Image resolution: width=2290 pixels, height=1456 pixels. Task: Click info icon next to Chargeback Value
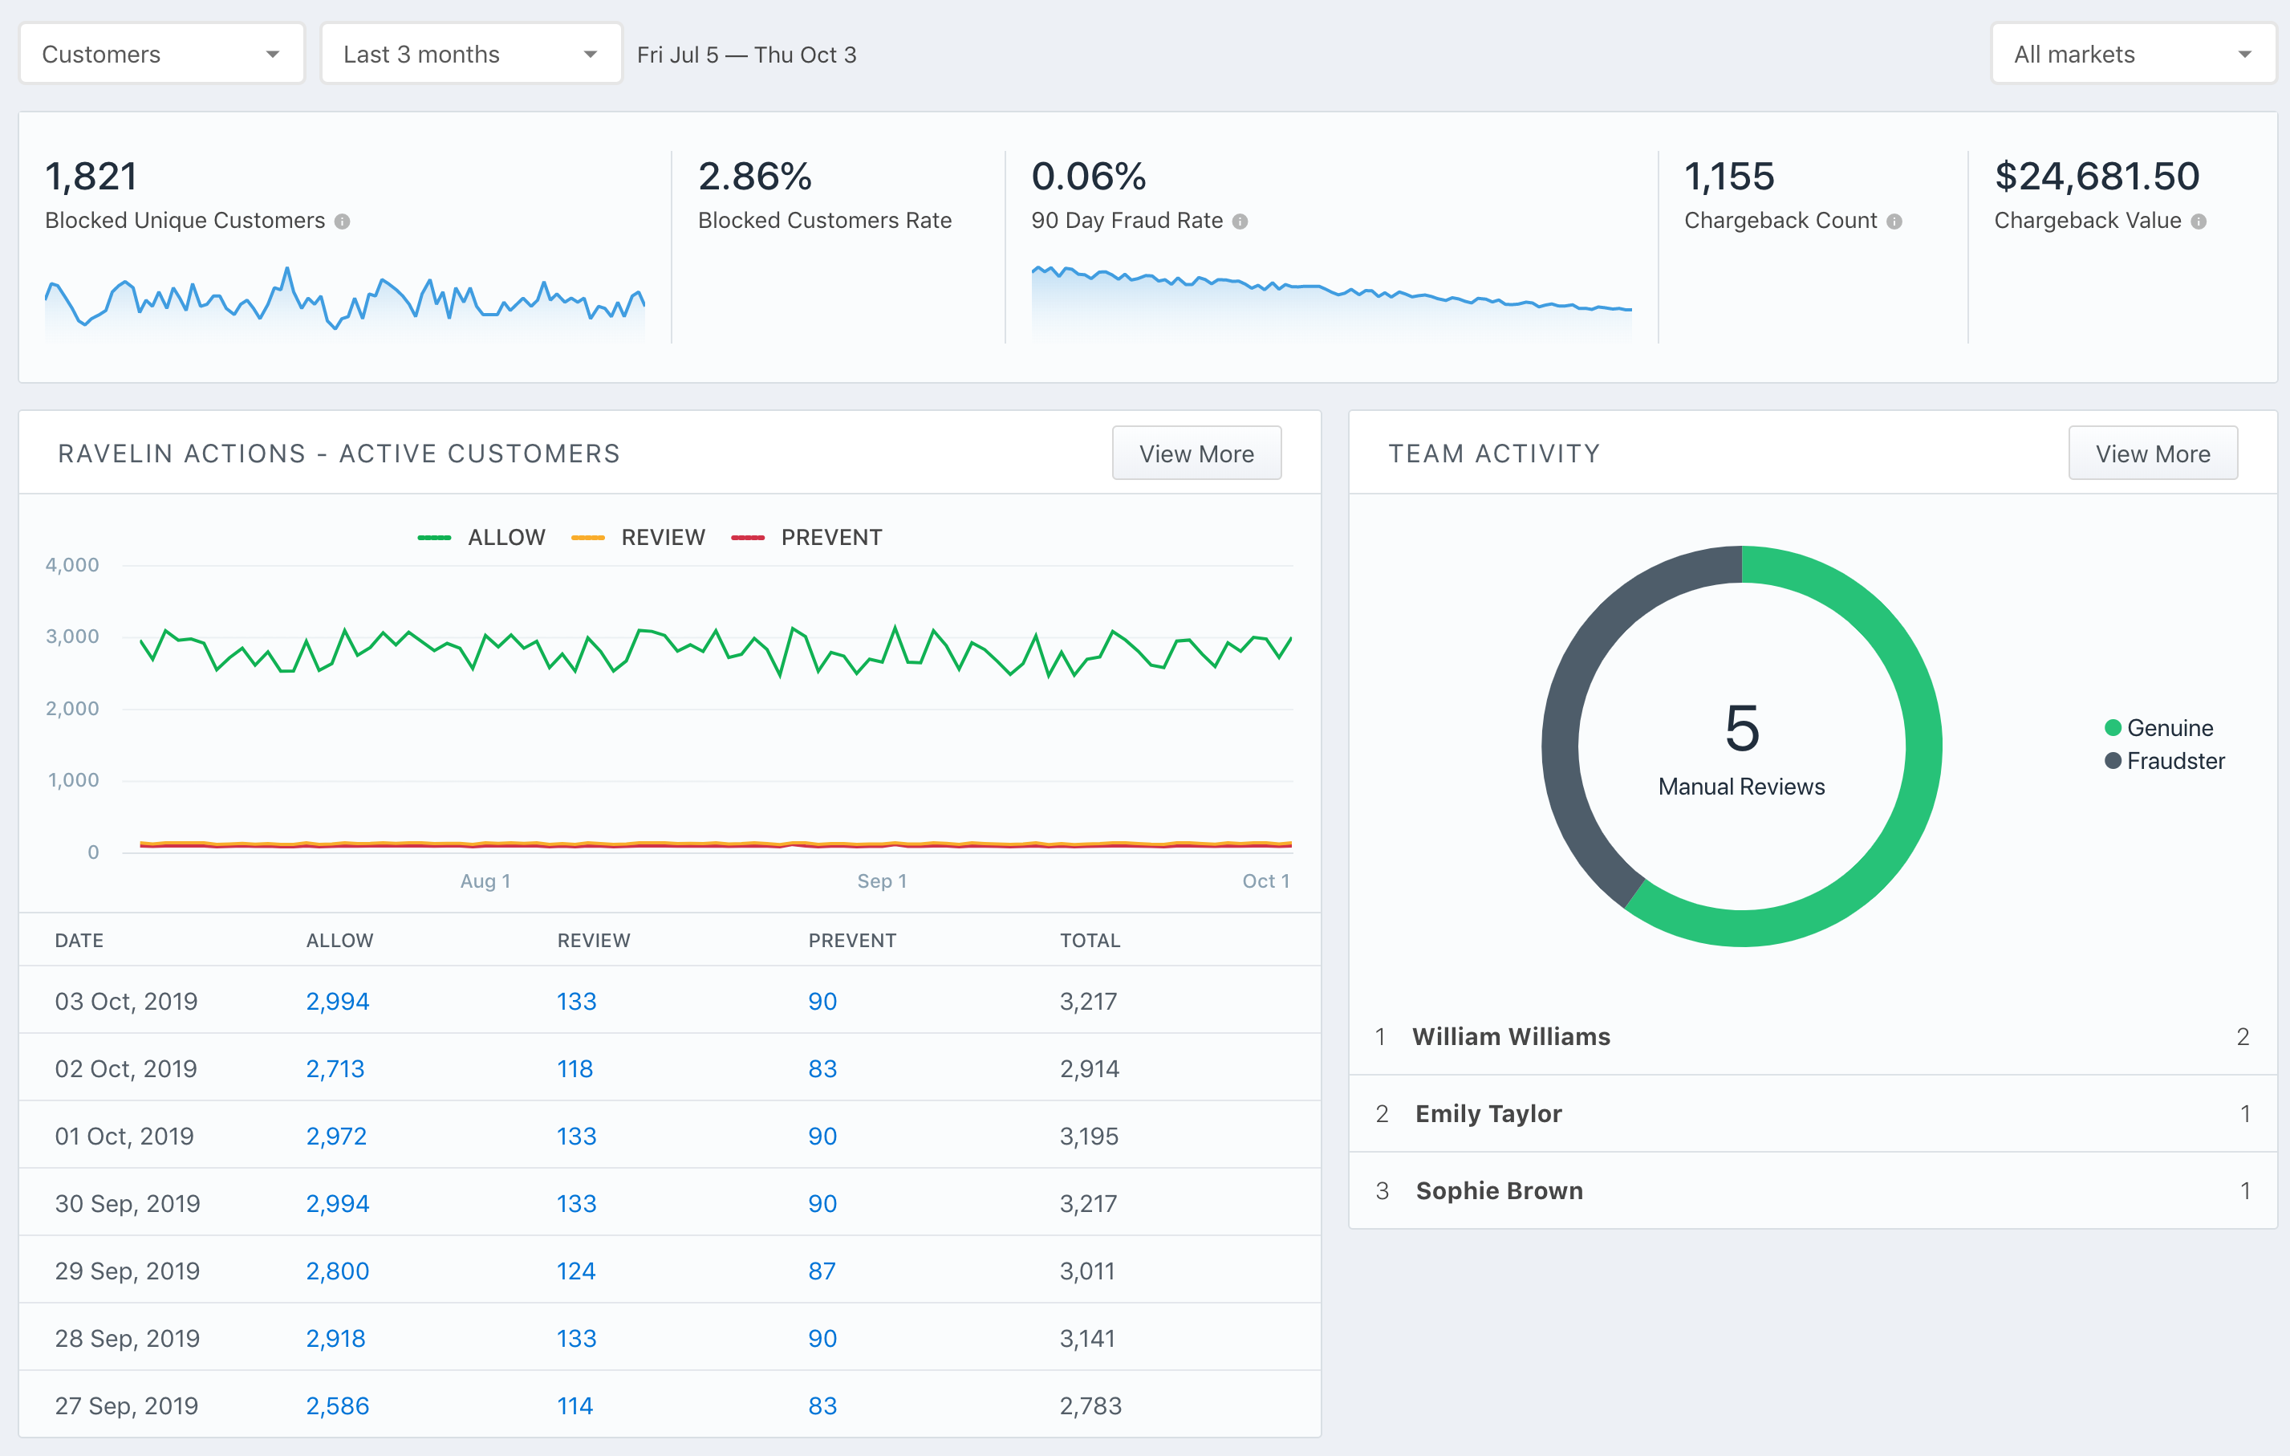pos(2199,222)
